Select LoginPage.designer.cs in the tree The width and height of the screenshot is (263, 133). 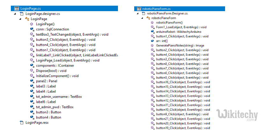tap(43, 14)
